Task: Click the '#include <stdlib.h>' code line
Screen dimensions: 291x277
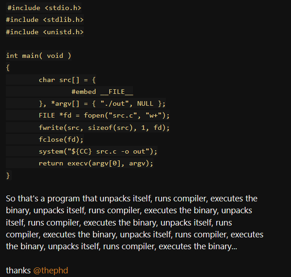Action: (x=45, y=20)
